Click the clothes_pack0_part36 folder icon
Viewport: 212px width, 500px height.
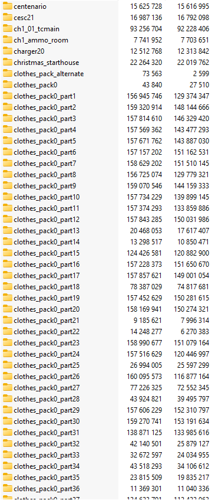click(x=7, y=488)
